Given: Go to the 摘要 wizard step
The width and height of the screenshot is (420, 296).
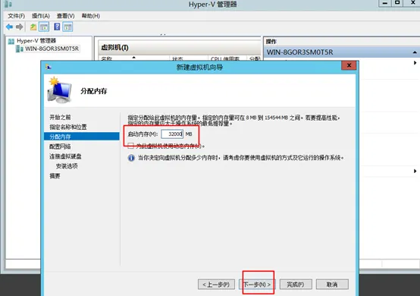Looking at the screenshot, I should [x=55, y=176].
